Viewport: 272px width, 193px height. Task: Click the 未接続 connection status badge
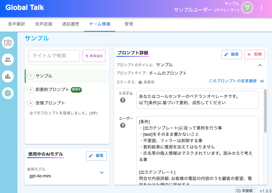(245, 191)
